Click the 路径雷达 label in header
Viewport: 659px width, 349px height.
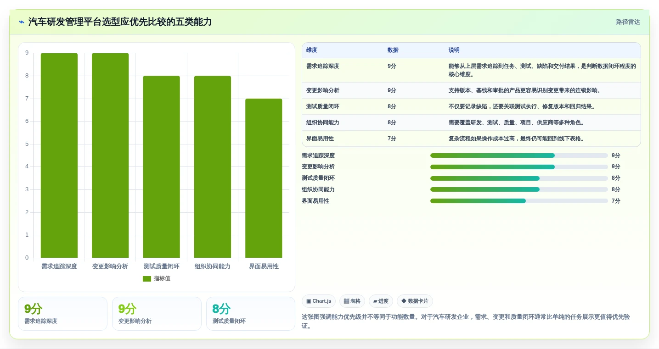coord(628,22)
